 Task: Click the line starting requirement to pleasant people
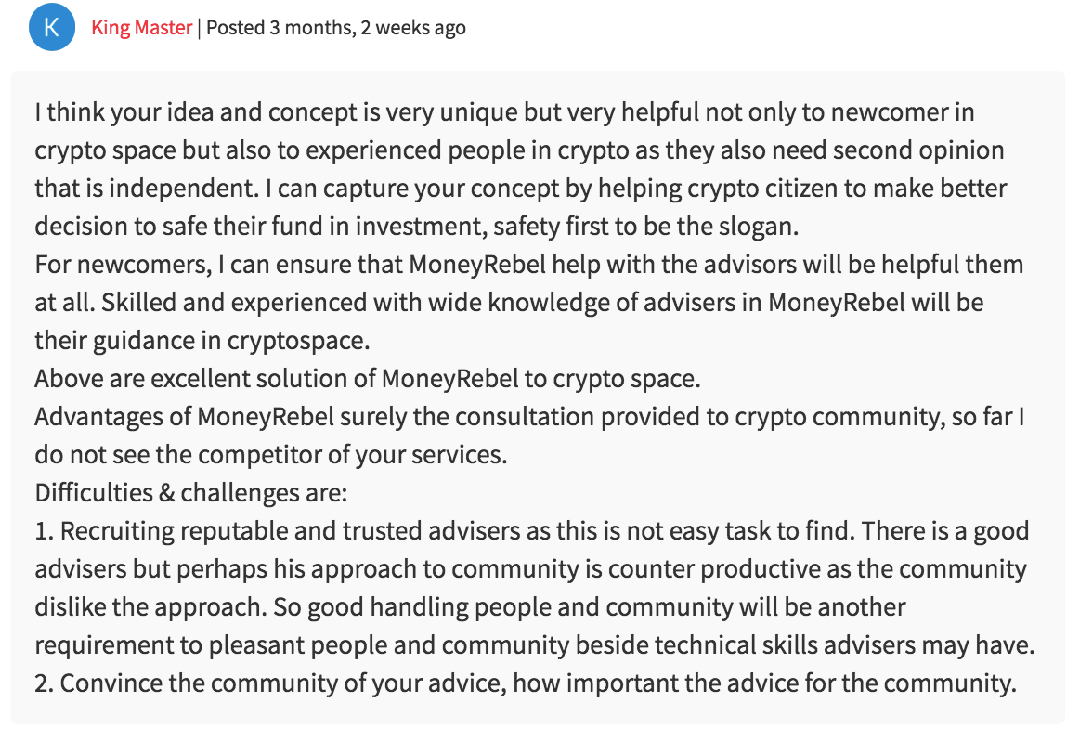click(534, 645)
